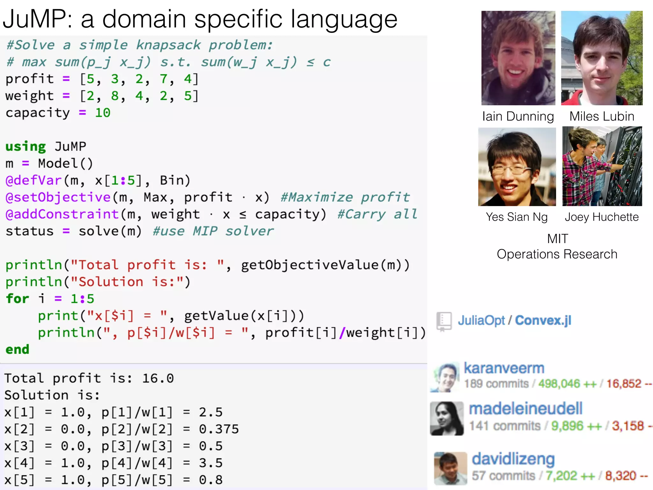Click the '@addConstraint' macro in code
This screenshot has height=490, width=653.
[x=62, y=214]
